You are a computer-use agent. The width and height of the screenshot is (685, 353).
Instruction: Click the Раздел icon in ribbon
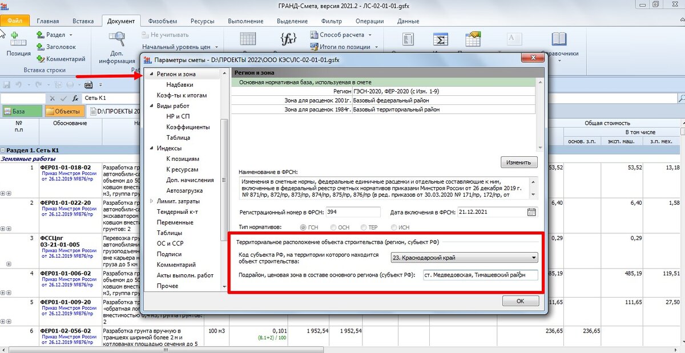pos(41,35)
